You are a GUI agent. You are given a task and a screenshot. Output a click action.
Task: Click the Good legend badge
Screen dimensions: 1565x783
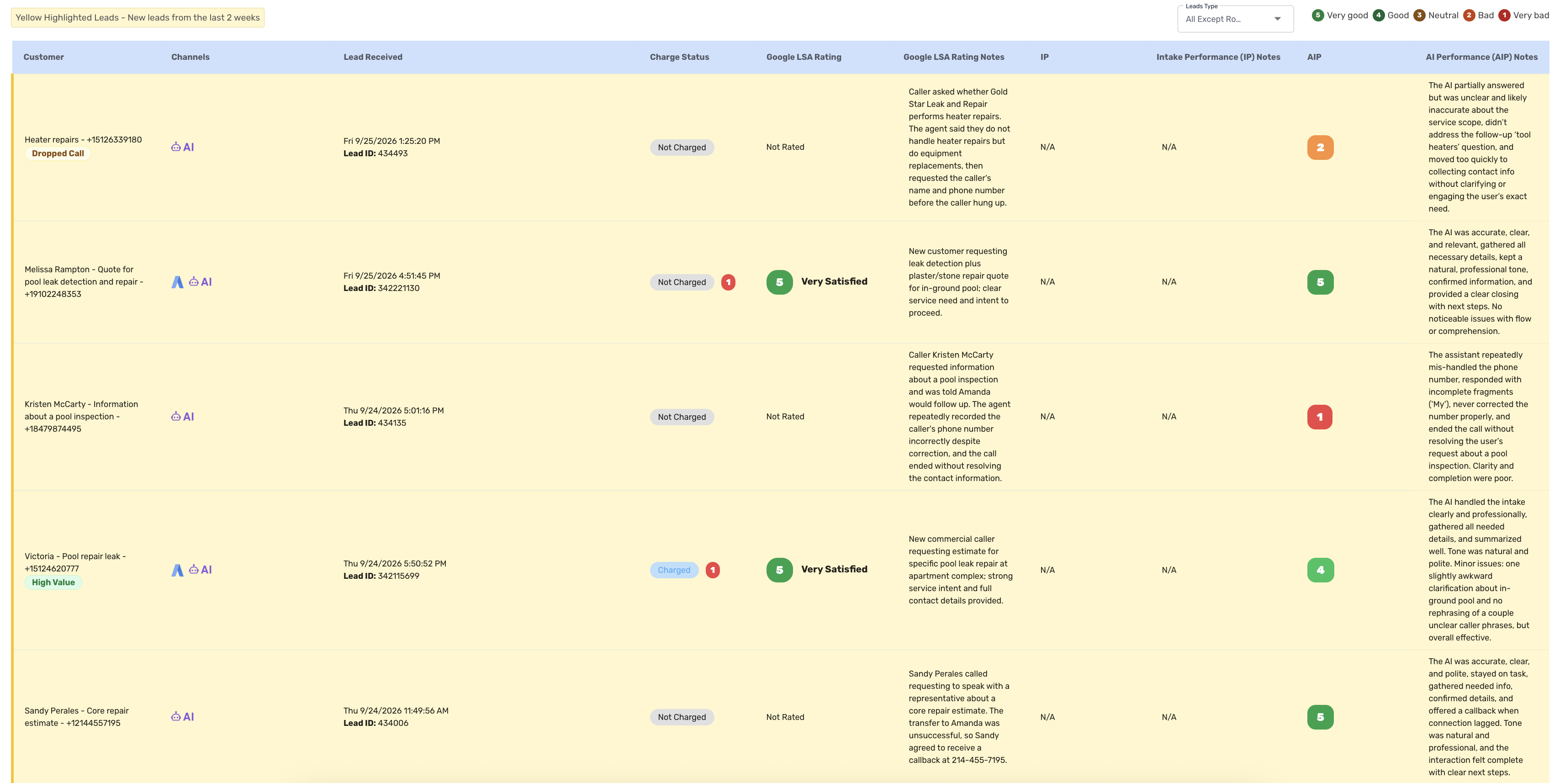click(x=1379, y=15)
